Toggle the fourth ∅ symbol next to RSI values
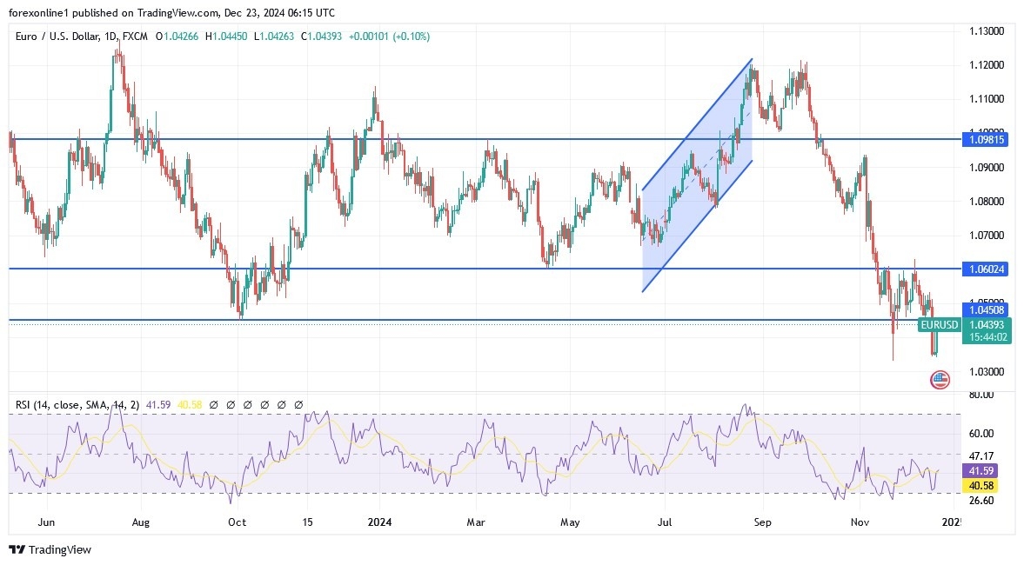The image size is (1024, 565). tap(263, 404)
